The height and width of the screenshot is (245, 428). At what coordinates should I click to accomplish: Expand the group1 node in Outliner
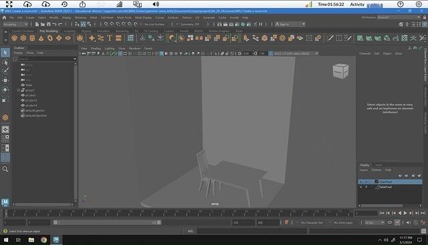click(19, 90)
